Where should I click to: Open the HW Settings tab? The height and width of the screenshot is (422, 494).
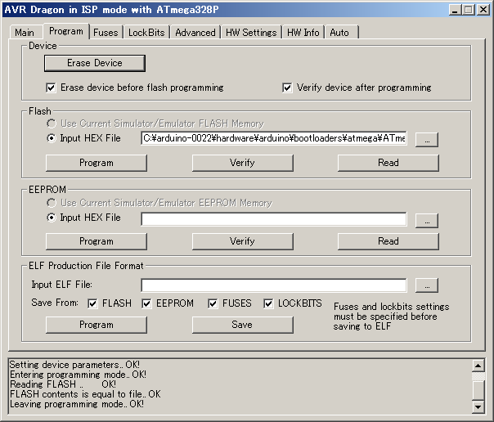point(251,33)
